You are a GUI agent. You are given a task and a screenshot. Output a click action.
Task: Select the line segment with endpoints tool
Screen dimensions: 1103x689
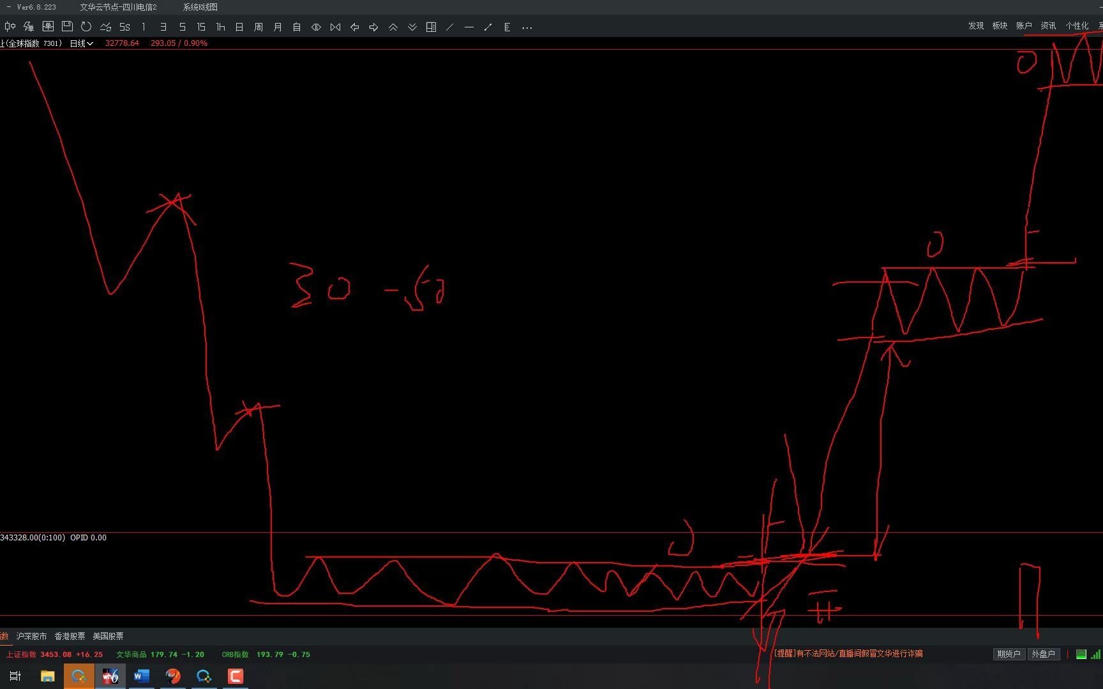(488, 27)
